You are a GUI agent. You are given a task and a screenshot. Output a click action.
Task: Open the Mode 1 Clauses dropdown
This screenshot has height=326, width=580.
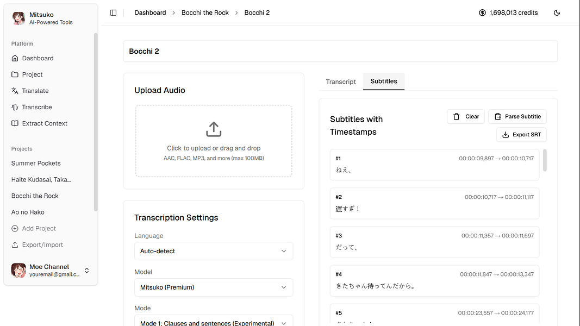pyautogui.click(x=214, y=322)
